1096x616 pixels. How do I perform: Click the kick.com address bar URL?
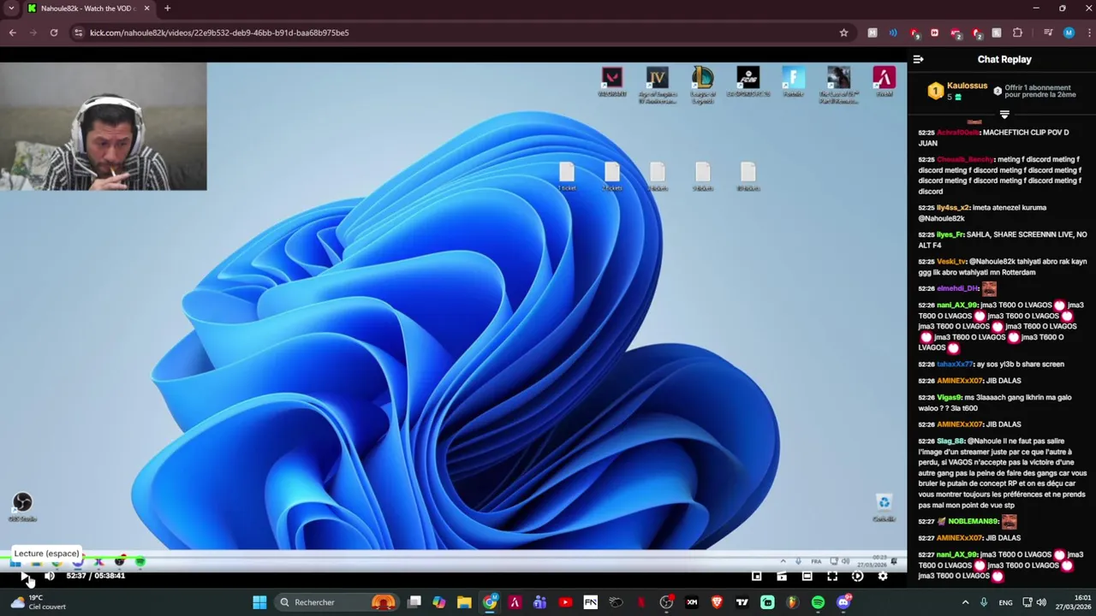219,33
